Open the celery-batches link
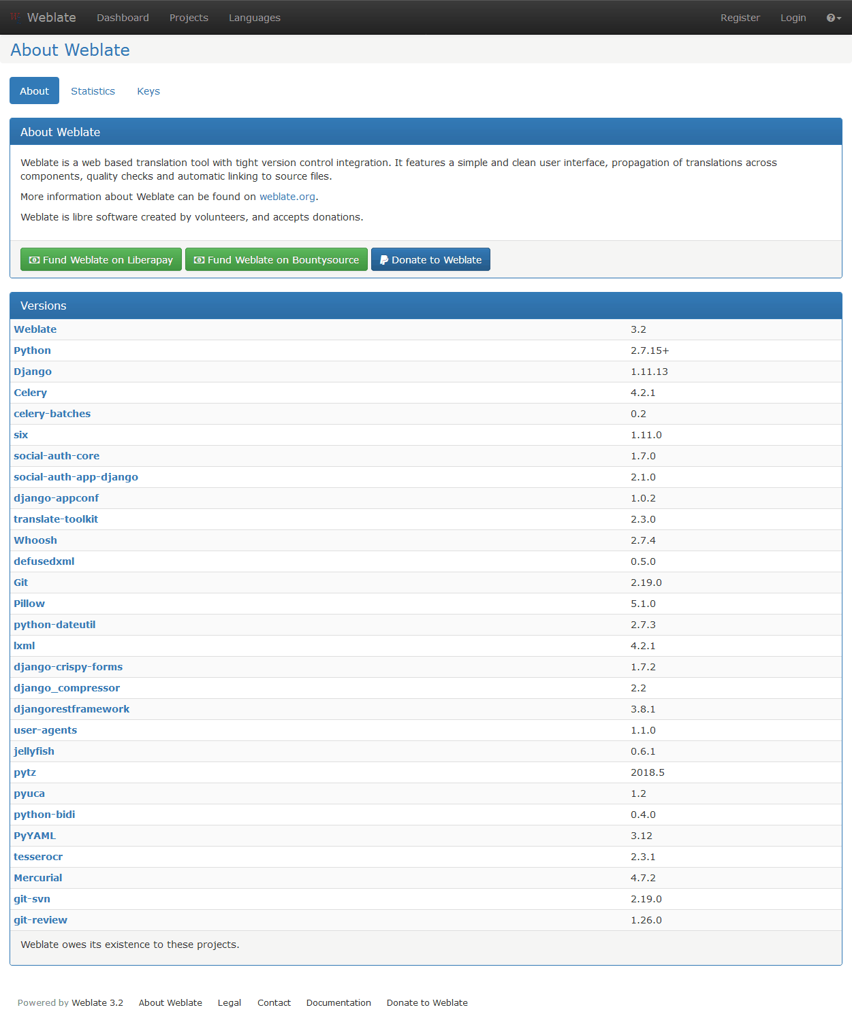852x1016 pixels. tap(52, 414)
